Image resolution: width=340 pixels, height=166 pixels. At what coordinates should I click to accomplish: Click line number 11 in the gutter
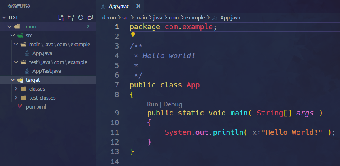click(115, 132)
